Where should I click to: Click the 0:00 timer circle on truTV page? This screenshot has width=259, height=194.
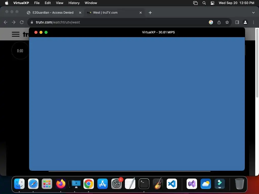pos(20,51)
